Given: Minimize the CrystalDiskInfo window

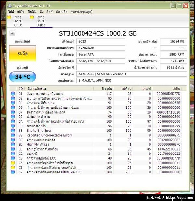Looking at the screenshot, I should coord(173,6).
